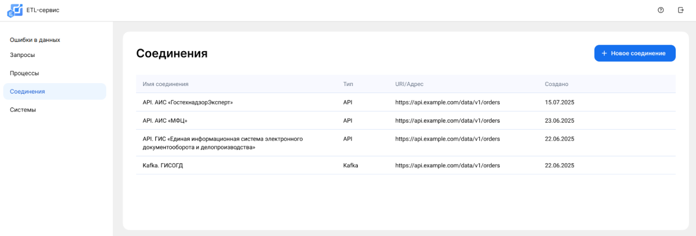The width and height of the screenshot is (696, 236).
Task: Open API. АИС «МФЦ» connection
Action: click(x=165, y=121)
